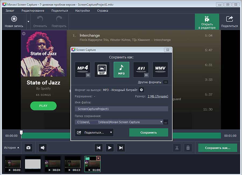The height and width of the screenshot is (175, 242).
Task: Start a new recording with Новая запись
Action: [x=14, y=22]
